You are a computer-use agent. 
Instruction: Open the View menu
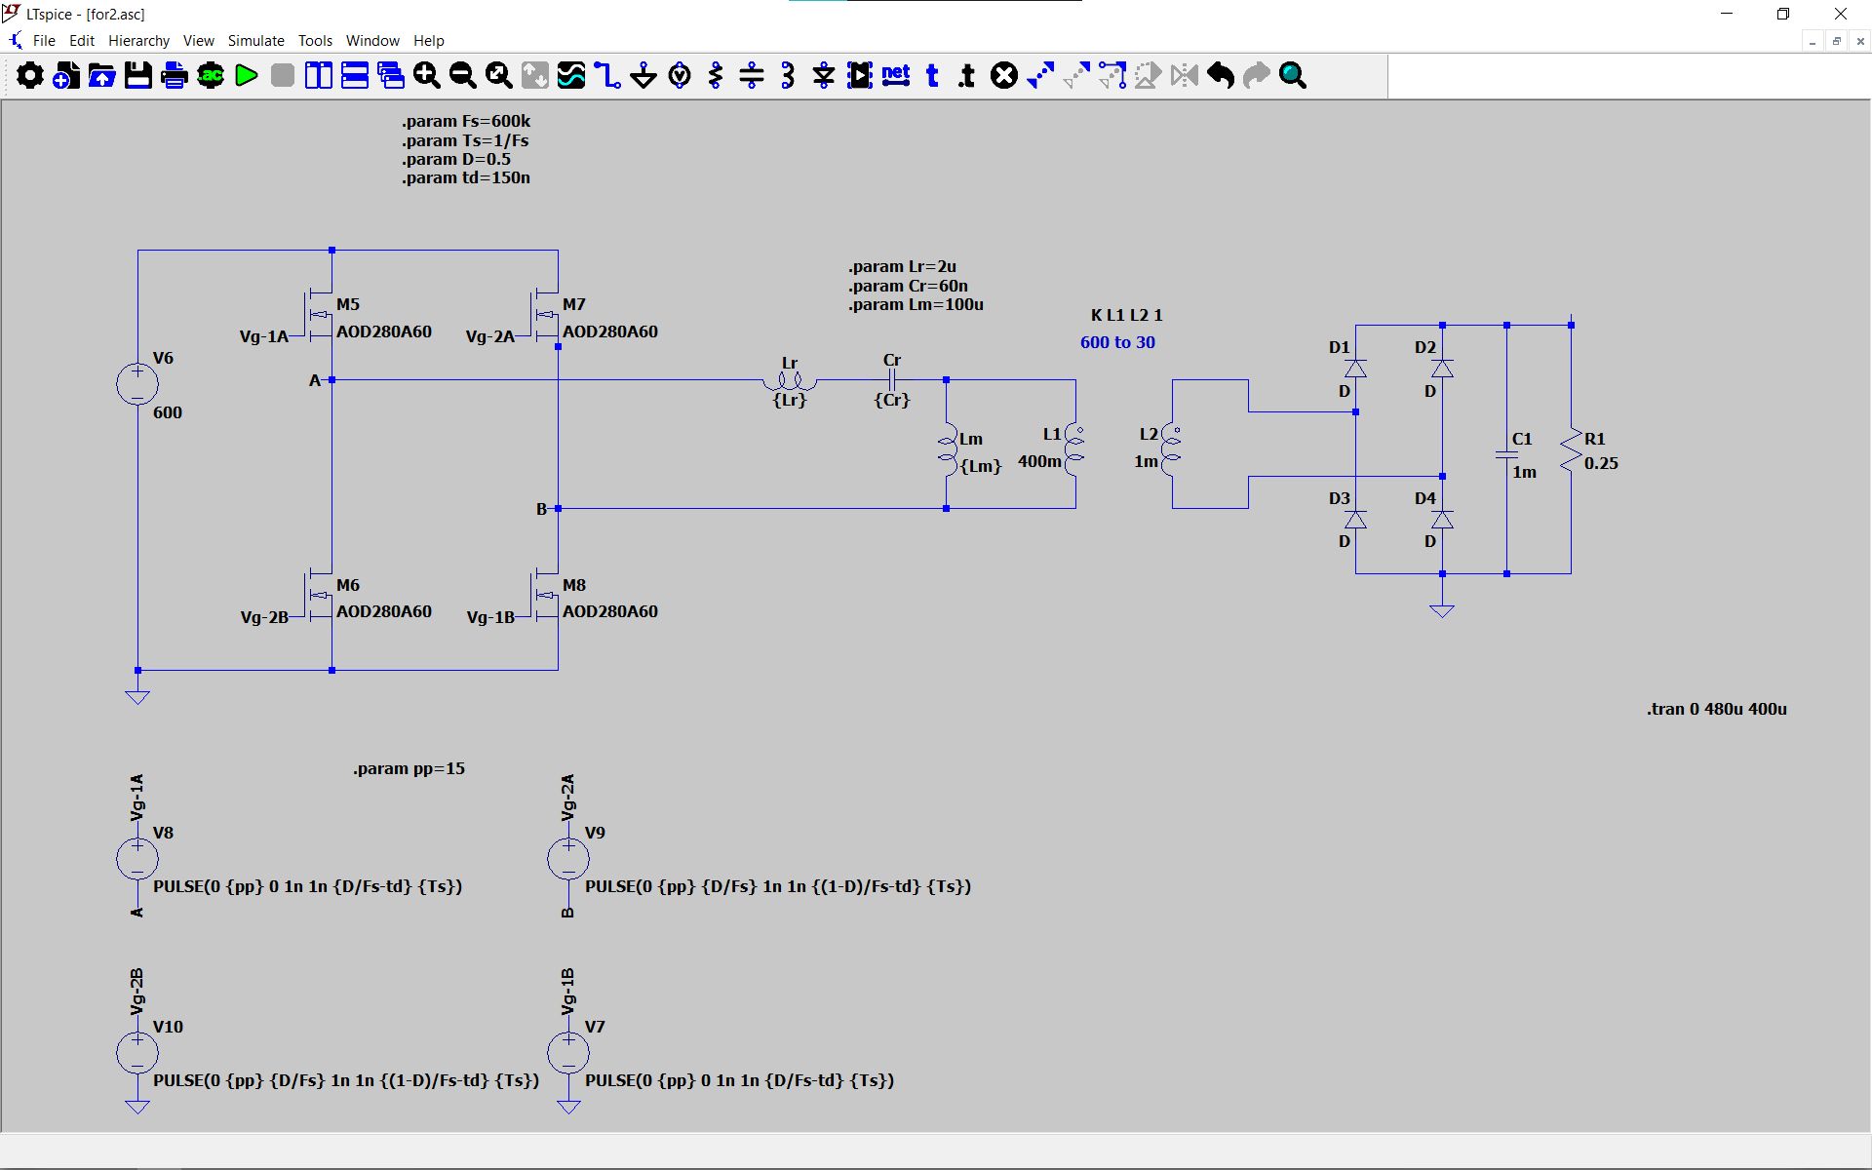tap(198, 40)
